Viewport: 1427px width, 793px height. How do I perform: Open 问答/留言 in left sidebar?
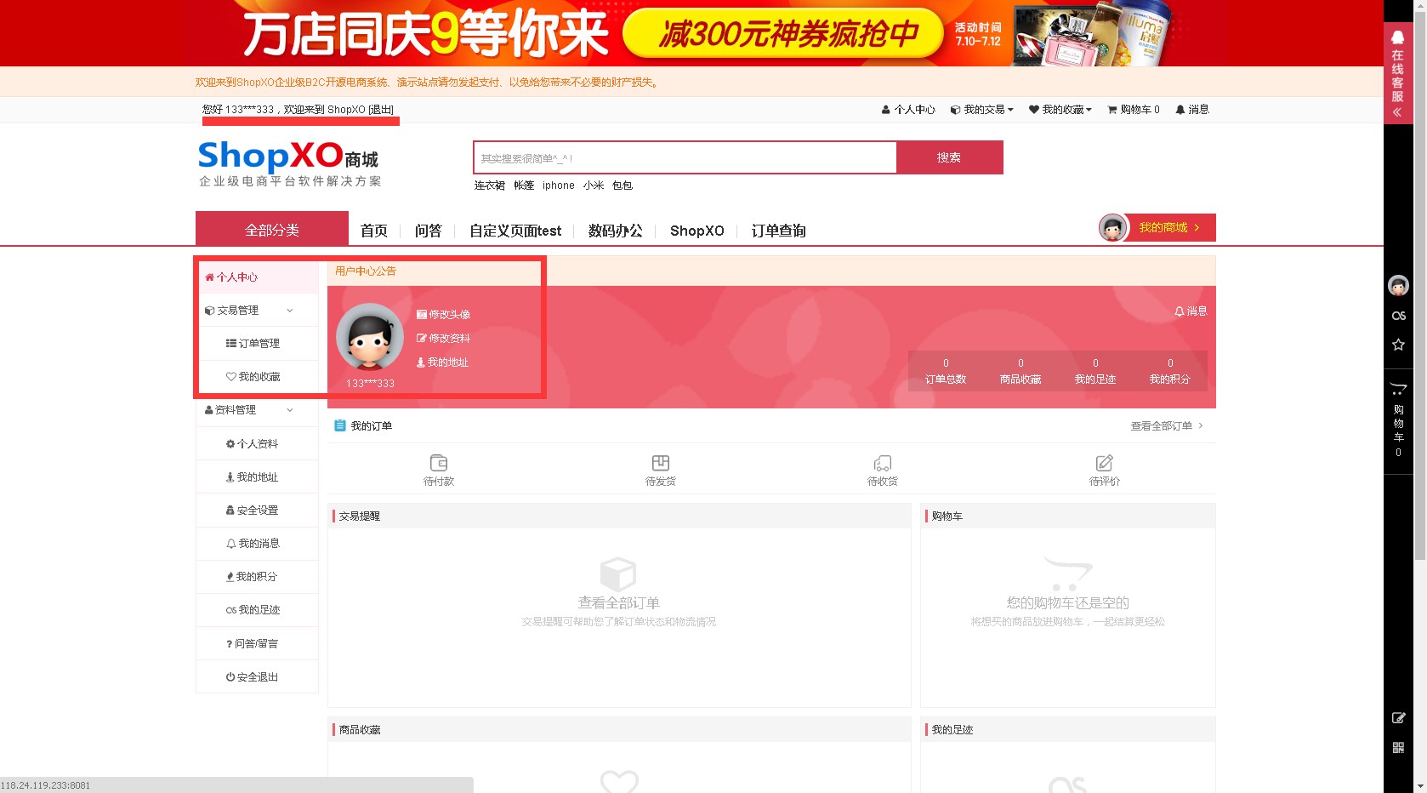tap(257, 644)
